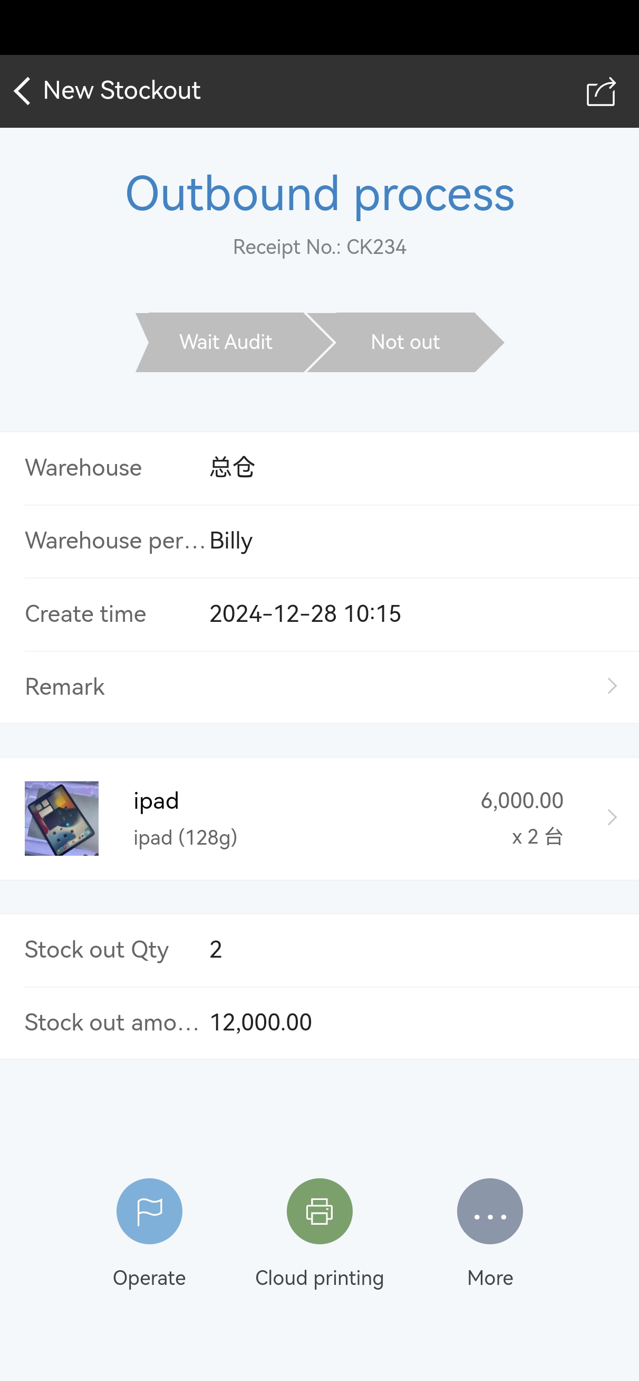Tap the Operate flag icon

coord(149,1211)
